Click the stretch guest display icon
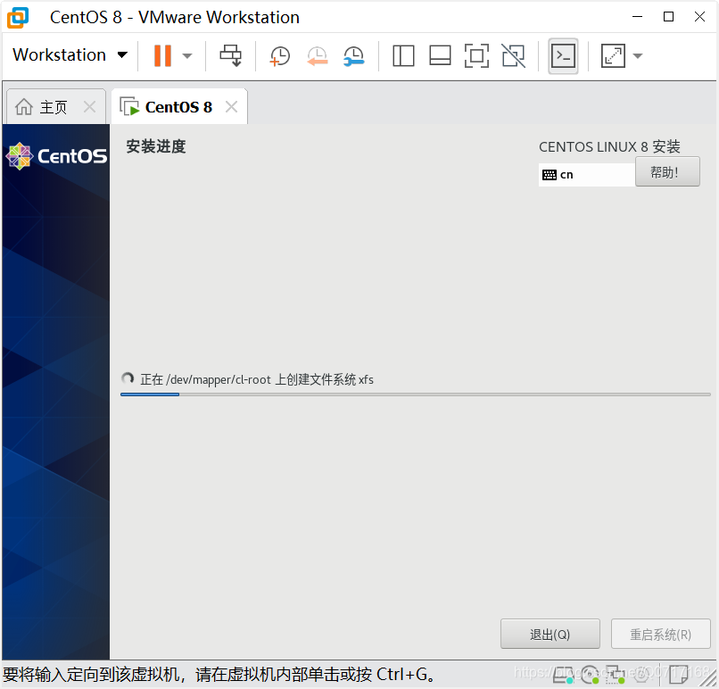Screen dimensions: 719x689 pyautogui.click(x=613, y=56)
